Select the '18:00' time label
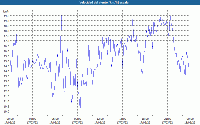 145,119
